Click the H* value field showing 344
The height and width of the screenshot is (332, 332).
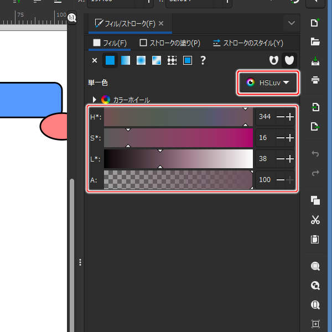[x=265, y=117]
